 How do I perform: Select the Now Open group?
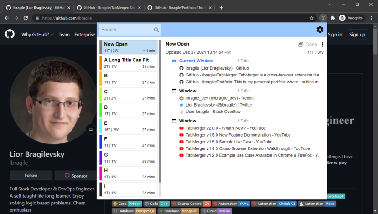pyautogui.click(x=129, y=47)
